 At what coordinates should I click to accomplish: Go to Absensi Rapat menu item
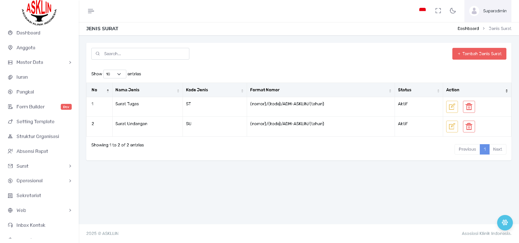[x=32, y=151]
